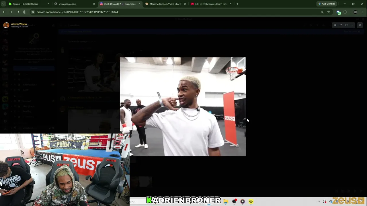Open File Explorer from the taskbar
Viewport: 367px width, 206px height.
pyautogui.click(x=226, y=201)
